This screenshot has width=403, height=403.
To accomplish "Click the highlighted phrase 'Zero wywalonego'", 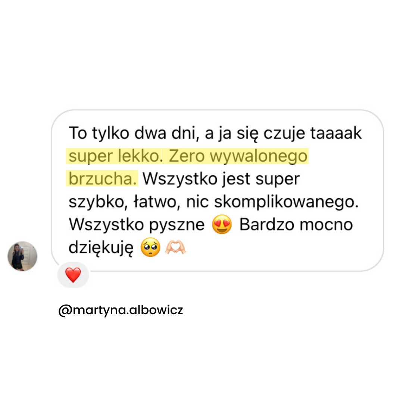I will click(238, 156).
